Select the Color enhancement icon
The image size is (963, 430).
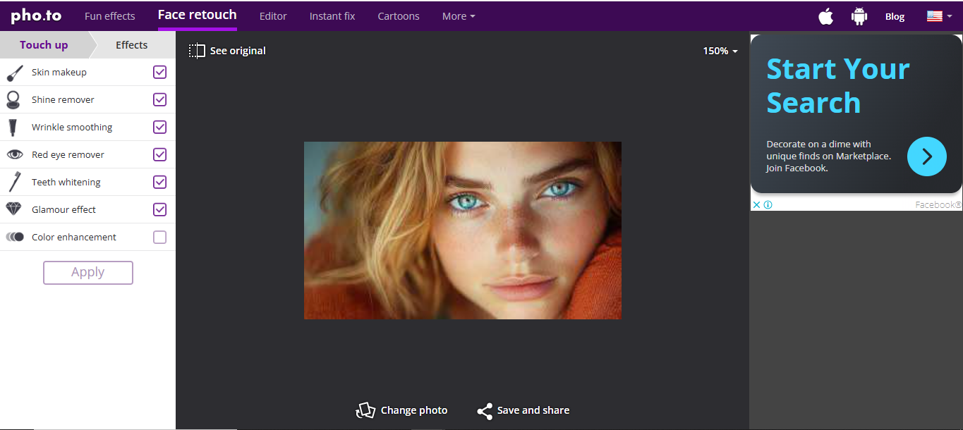[x=15, y=237]
